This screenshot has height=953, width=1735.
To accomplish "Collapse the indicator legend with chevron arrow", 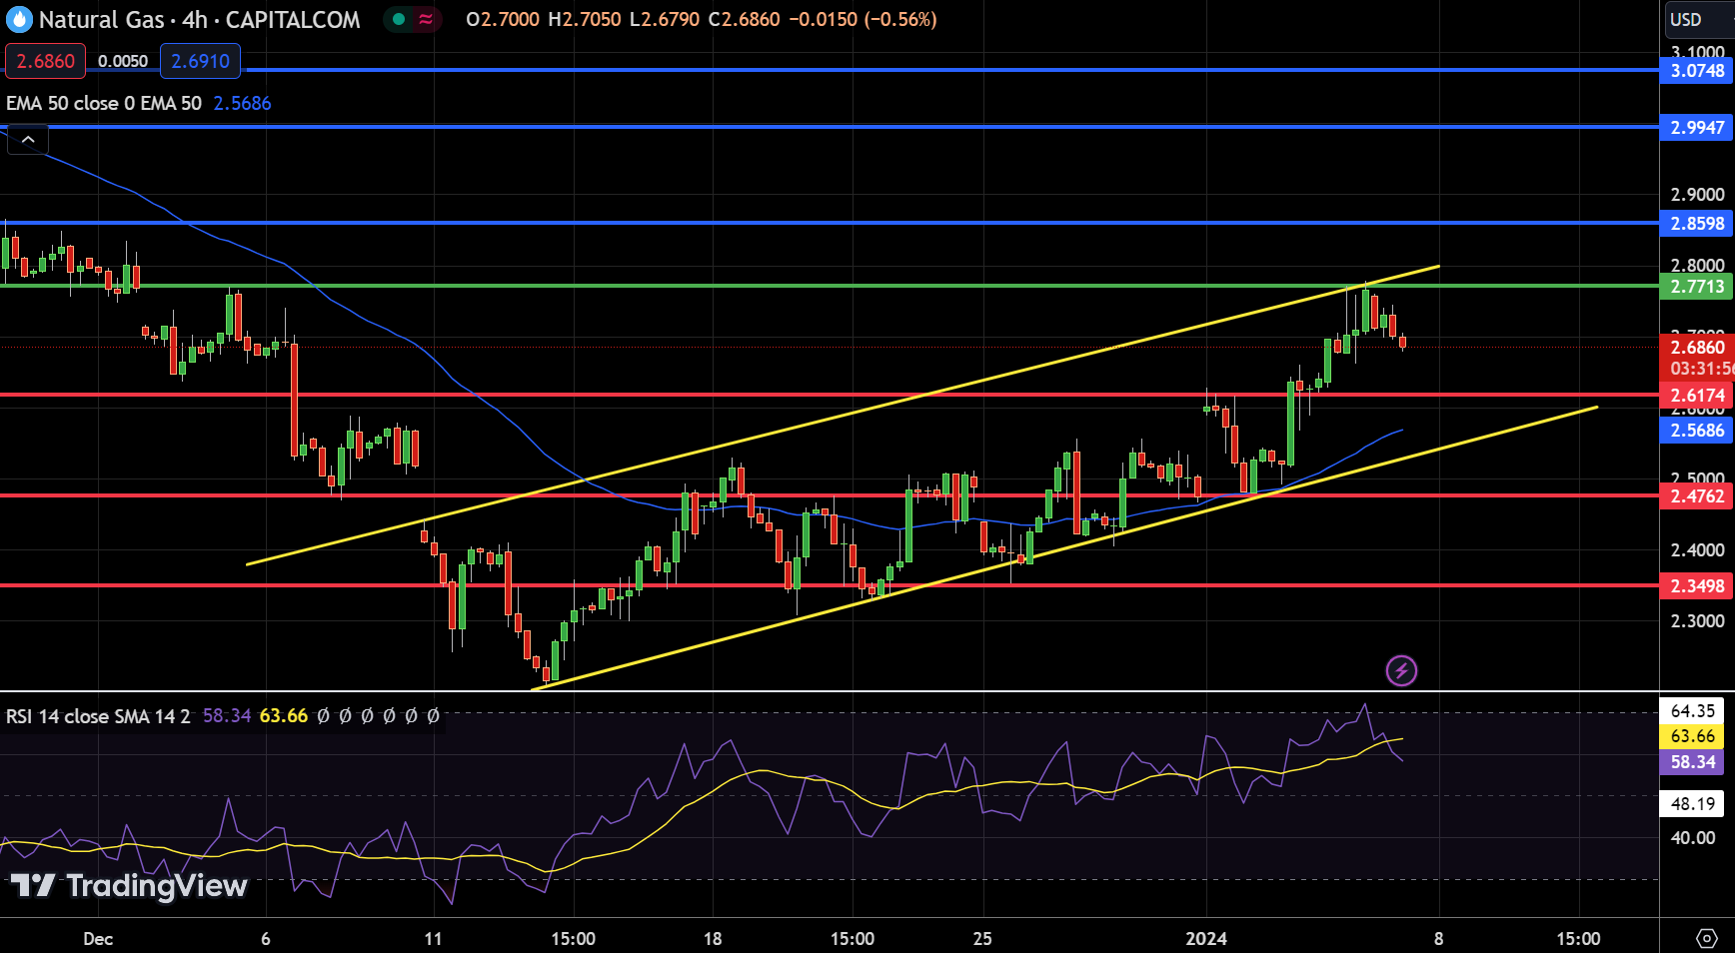I will coord(28,140).
